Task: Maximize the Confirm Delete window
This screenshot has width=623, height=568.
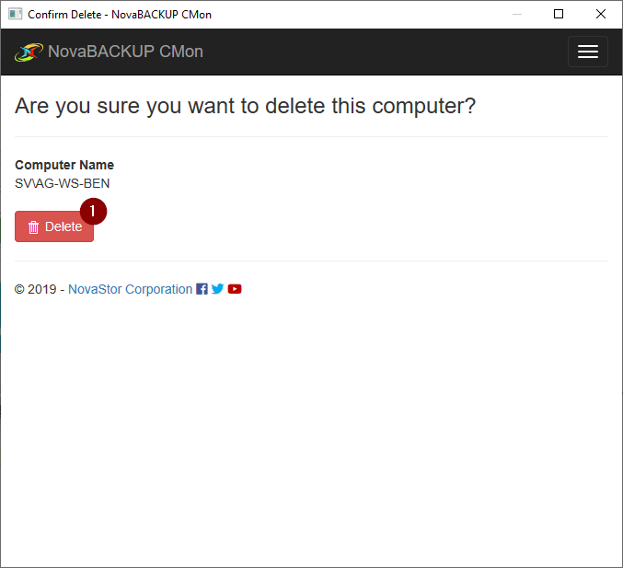Action: click(x=559, y=14)
